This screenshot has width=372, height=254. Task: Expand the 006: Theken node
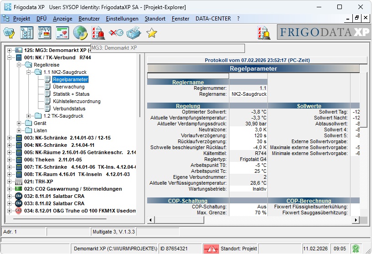pyautogui.click(x=9, y=160)
